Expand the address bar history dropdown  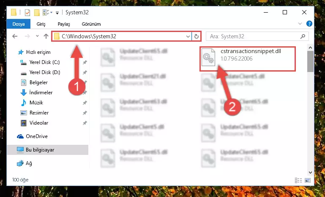click(x=188, y=37)
